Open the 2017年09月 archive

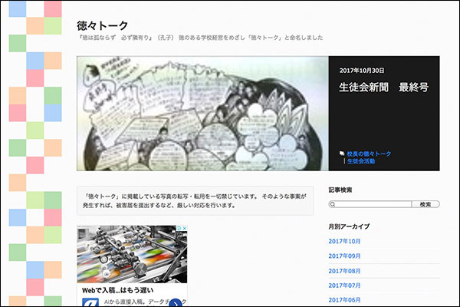coord(344,256)
